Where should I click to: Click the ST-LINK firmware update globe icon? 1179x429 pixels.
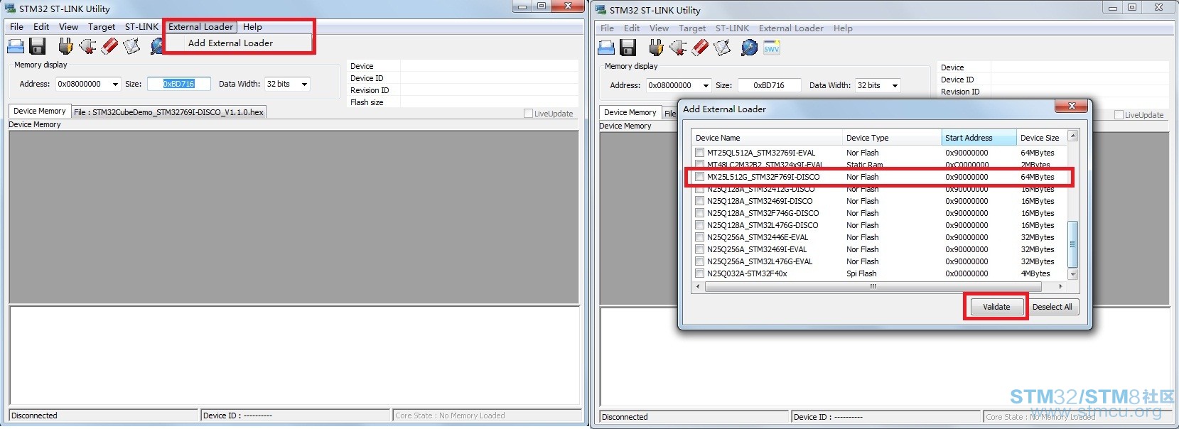[749, 48]
